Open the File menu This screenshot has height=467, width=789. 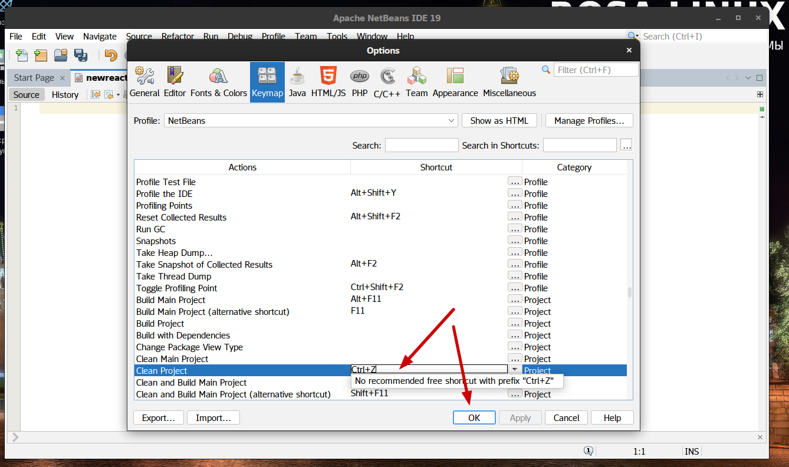point(16,37)
